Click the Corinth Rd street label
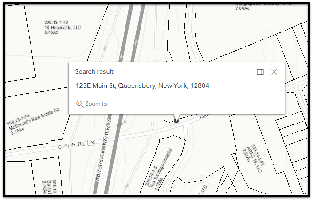313x201 pixels. coord(70,146)
